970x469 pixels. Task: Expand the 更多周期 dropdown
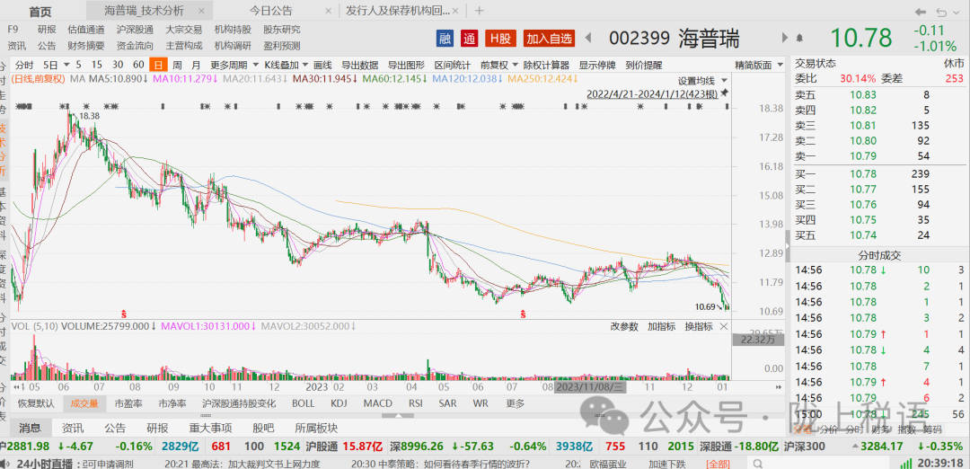254,65
